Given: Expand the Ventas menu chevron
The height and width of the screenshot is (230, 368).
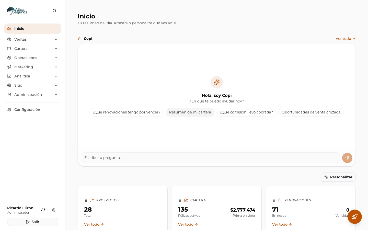Looking at the screenshot, I should click(x=56, y=39).
